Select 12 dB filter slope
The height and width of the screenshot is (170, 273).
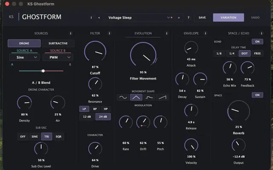87,117
